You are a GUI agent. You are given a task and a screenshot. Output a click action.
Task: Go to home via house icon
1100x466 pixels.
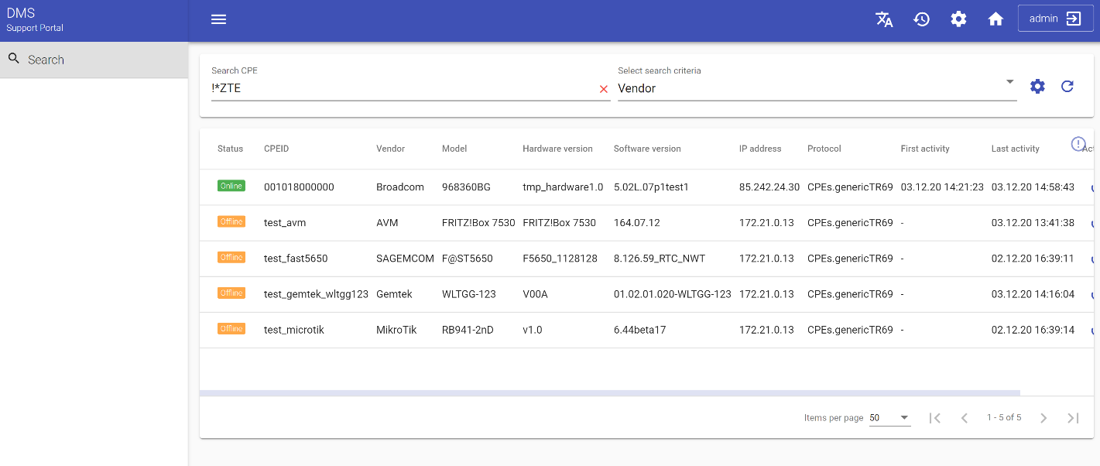point(995,19)
